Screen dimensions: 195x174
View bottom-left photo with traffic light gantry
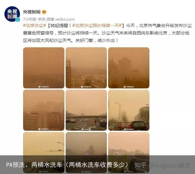click(44, 153)
